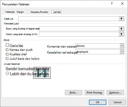Select Lebih dari itu ke bawah radio

pyautogui.click(x=7, y=73)
